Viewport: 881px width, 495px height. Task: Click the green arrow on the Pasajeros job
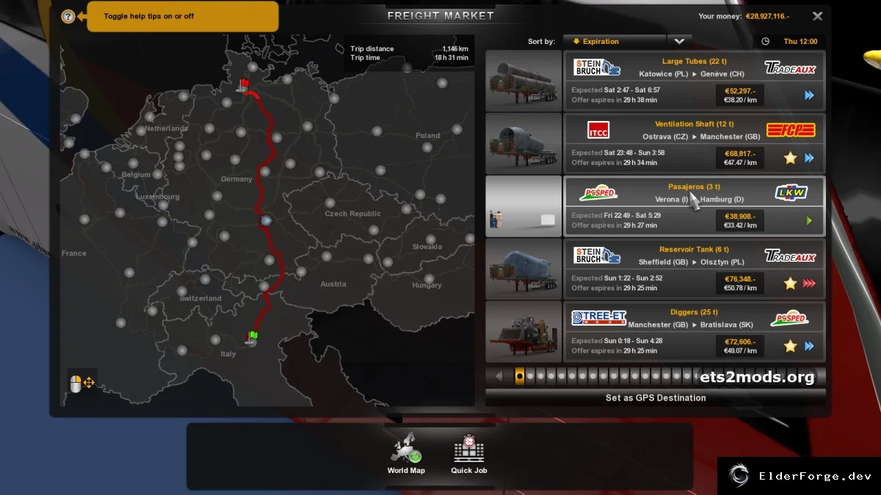809,220
